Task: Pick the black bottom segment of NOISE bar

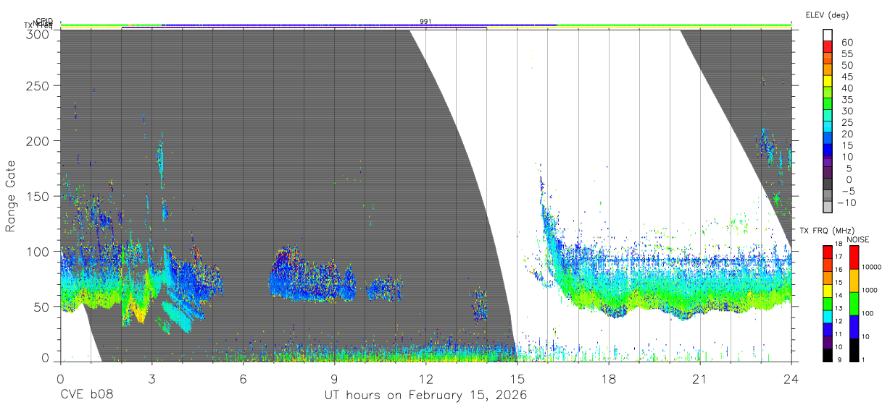Action: (856, 350)
